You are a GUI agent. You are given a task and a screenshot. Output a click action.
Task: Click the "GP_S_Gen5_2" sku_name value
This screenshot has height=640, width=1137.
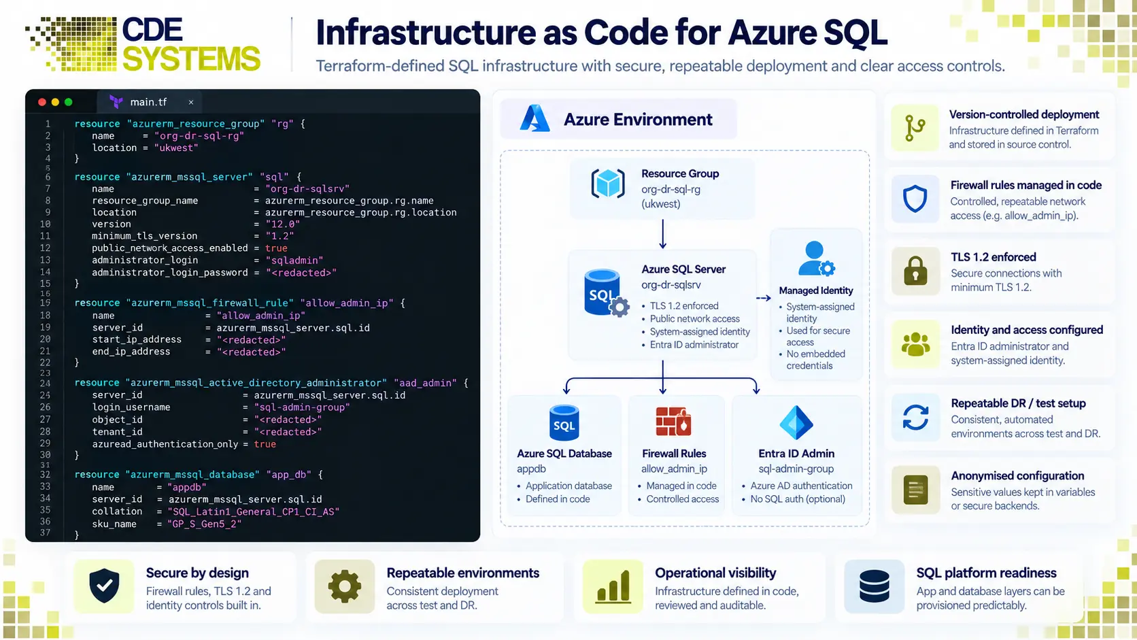click(x=205, y=524)
